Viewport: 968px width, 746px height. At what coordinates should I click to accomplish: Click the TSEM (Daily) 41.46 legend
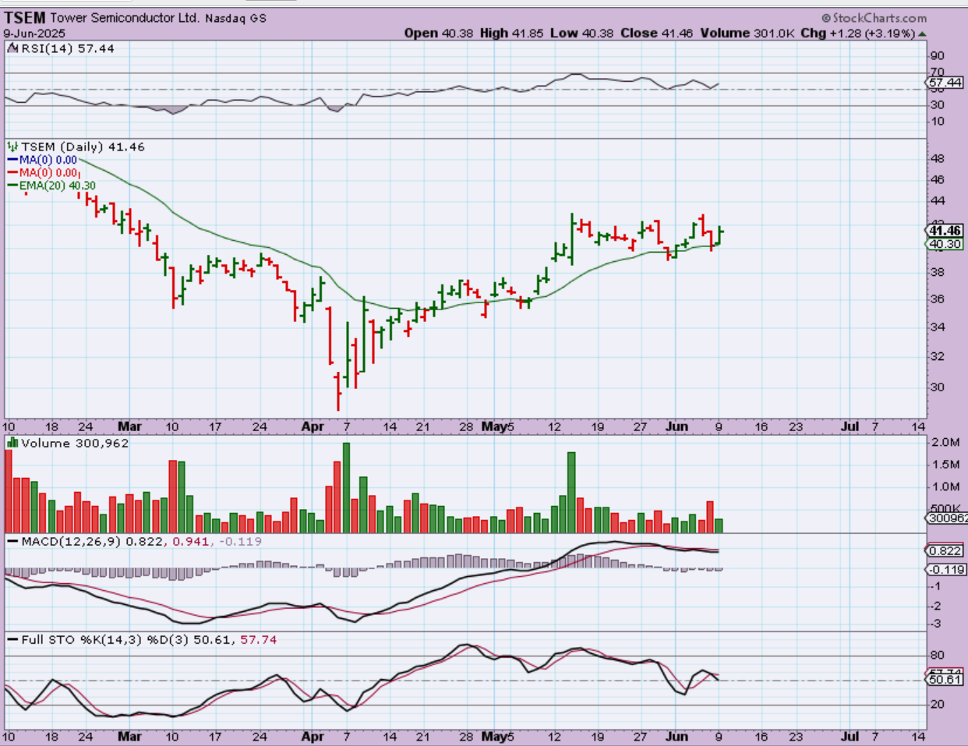(x=83, y=147)
